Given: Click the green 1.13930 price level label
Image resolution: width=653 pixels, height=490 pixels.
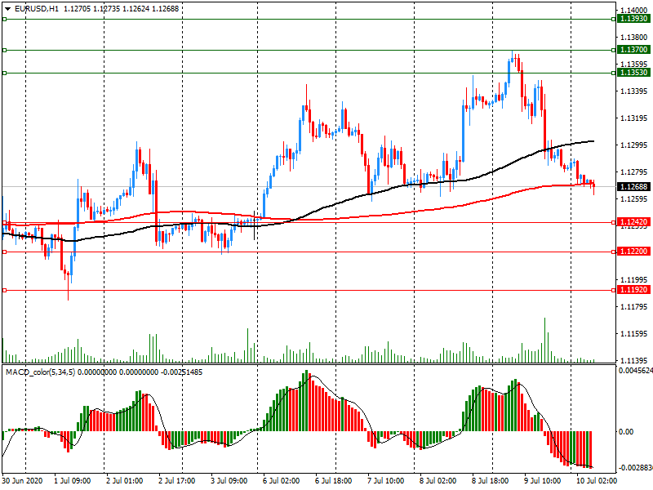Looking at the screenshot, I should coord(633,18).
